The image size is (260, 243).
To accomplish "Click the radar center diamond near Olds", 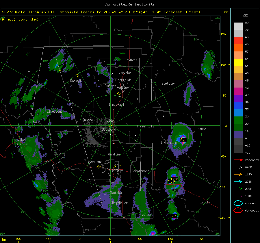I will coord(110,126).
